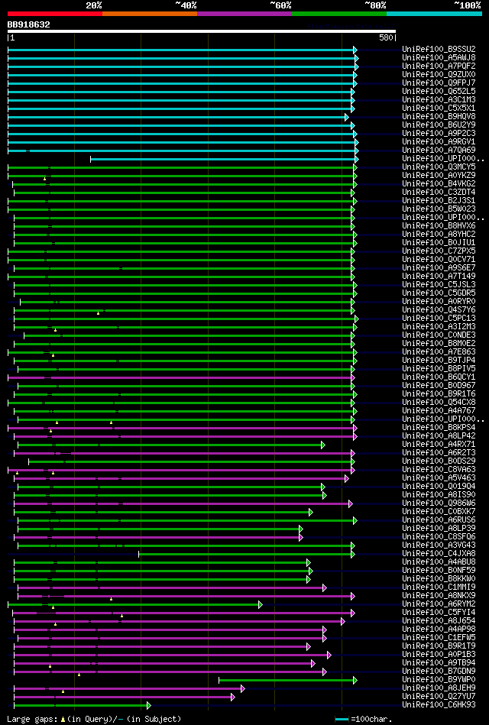
Task: Choose hit UniRef100_Q4S7Y6
Action: pos(439,310)
